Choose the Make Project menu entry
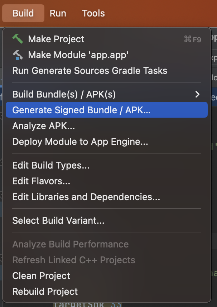This screenshot has width=217, height=307. [56, 39]
